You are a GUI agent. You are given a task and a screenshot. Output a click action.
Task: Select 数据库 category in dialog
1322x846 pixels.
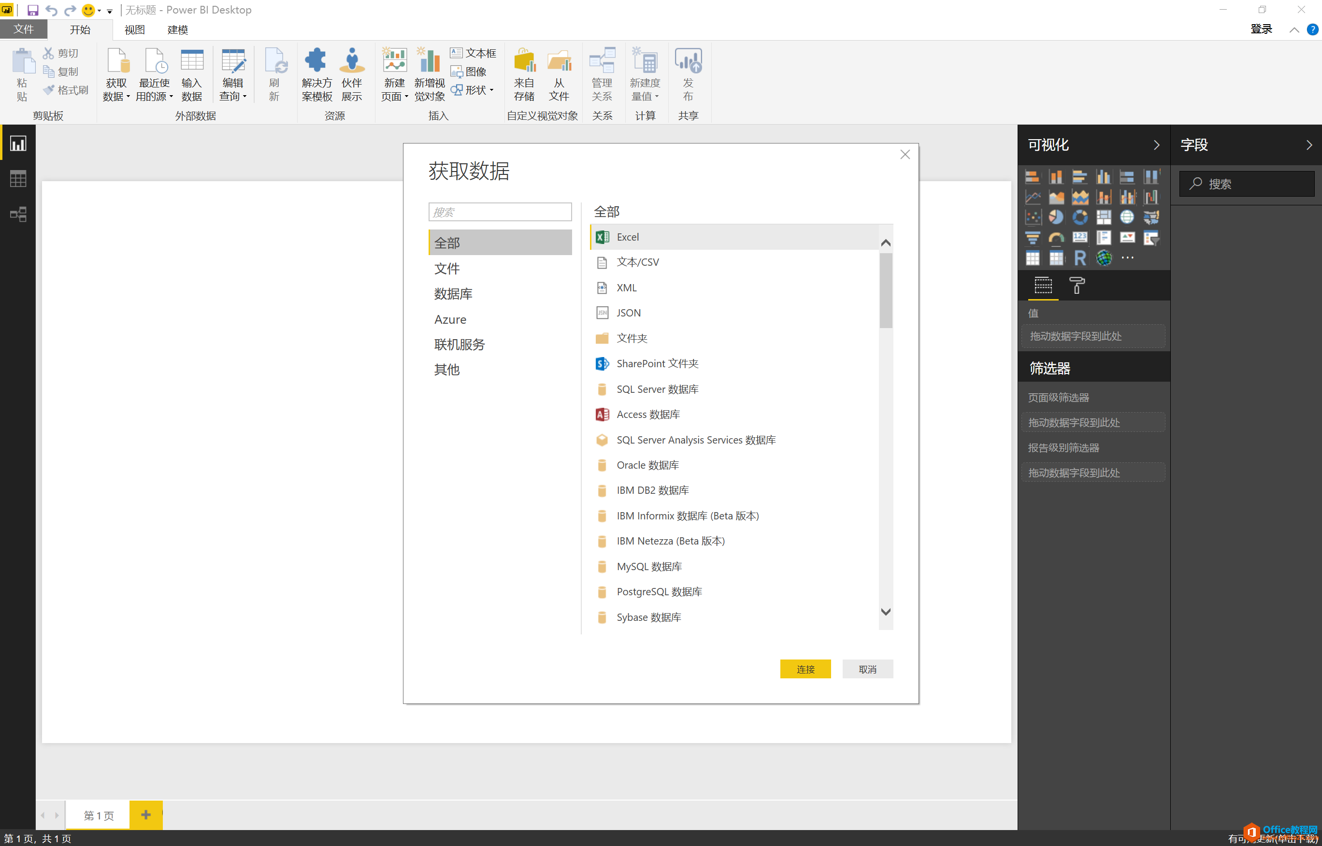coord(500,294)
